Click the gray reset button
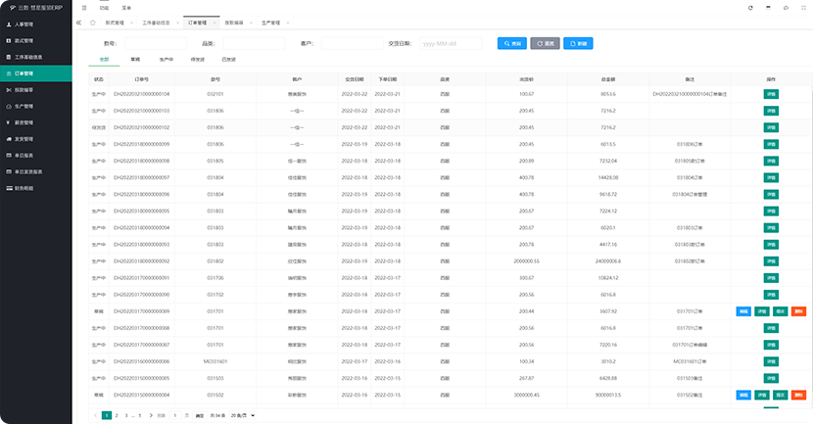Image resolution: width=813 pixels, height=424 pixels. [x=545, y=43]
